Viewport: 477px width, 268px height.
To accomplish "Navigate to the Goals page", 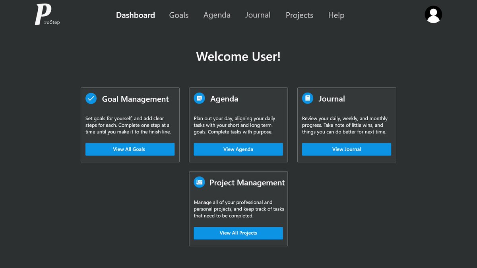I will pos(178,15).
